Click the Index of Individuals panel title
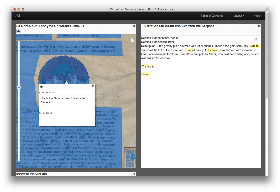Viewport: 280px width, 192px height. [x=32, y=174]
